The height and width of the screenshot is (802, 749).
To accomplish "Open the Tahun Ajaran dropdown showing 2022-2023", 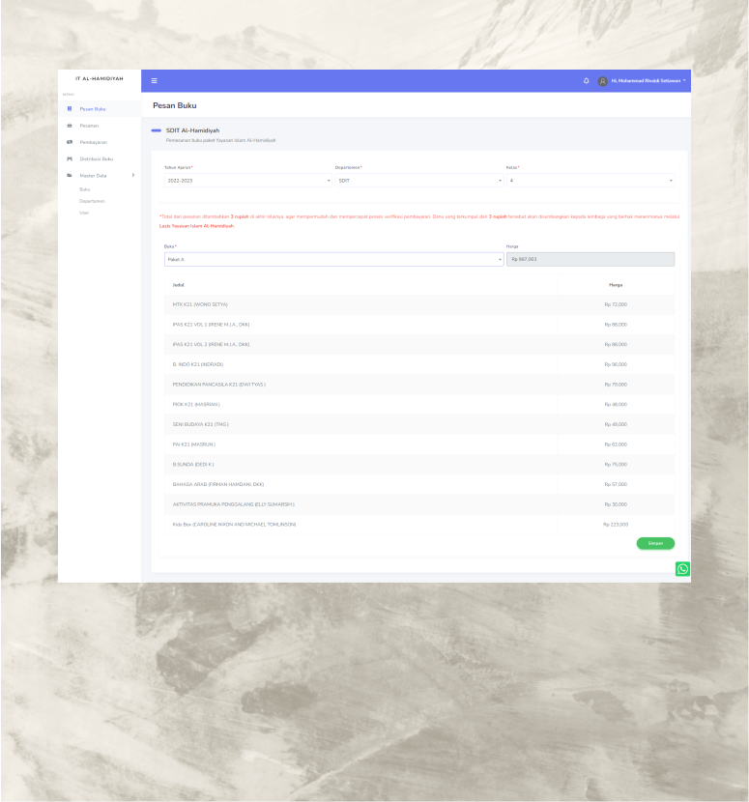I will [x=247, y=181].
